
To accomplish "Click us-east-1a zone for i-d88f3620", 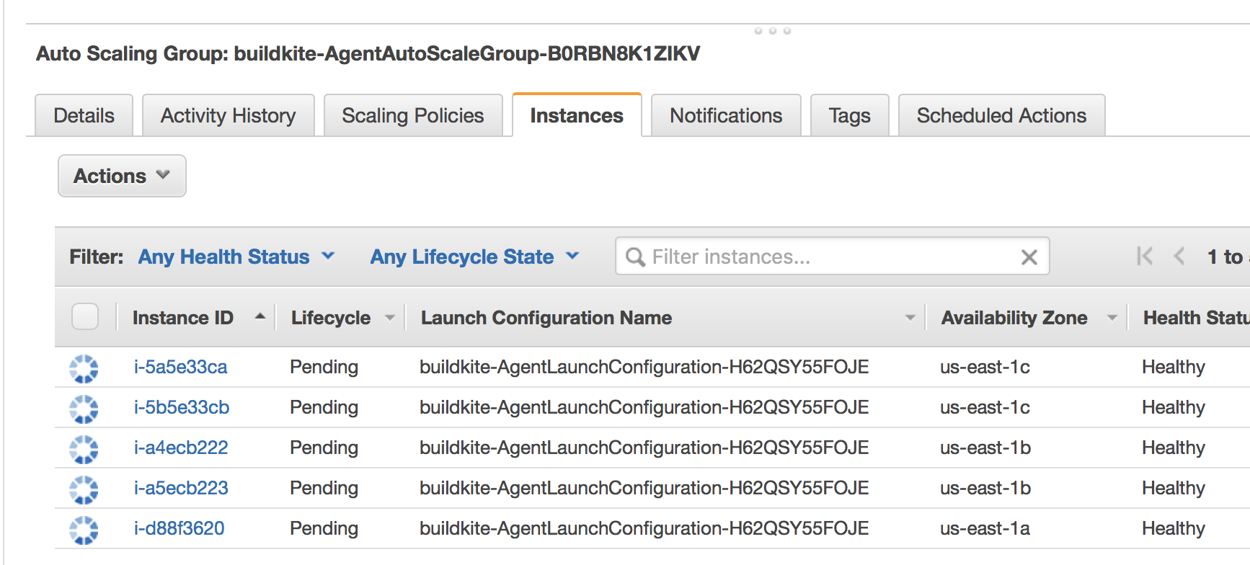I will (x=985, y=528).
